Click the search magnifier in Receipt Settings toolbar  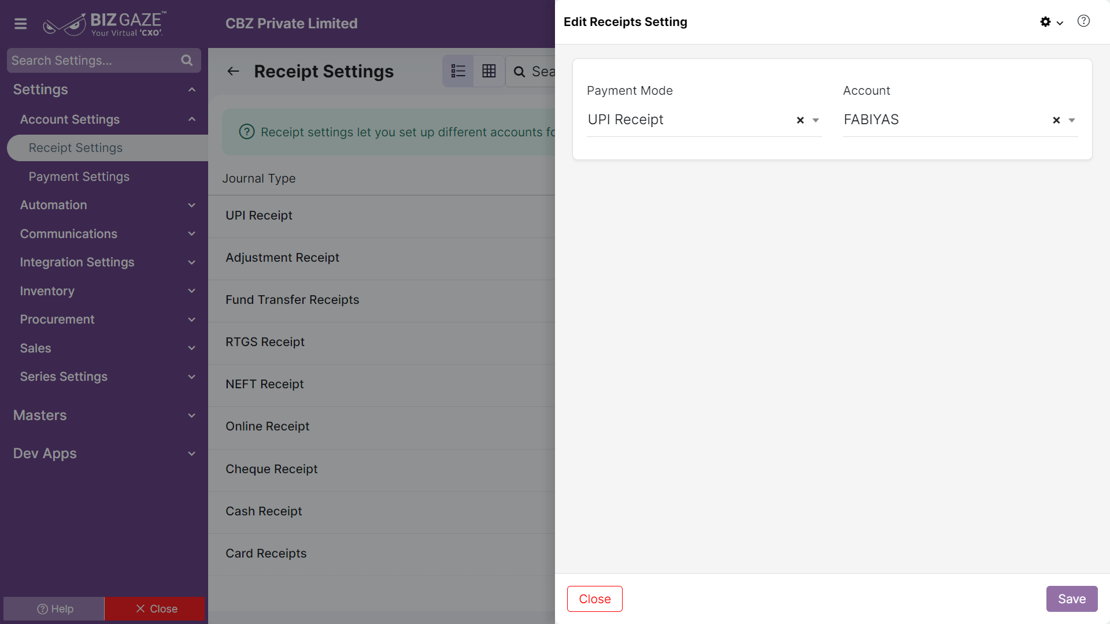coord(519,72)
